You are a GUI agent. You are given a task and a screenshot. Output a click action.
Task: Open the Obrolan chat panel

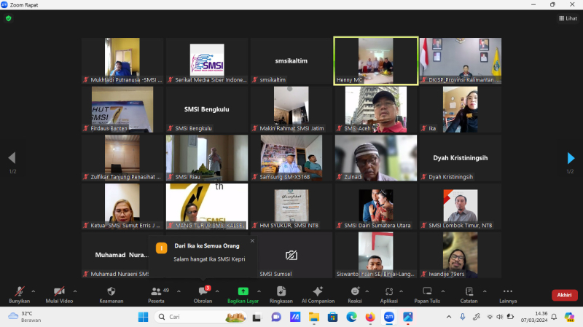coord(203,293)
